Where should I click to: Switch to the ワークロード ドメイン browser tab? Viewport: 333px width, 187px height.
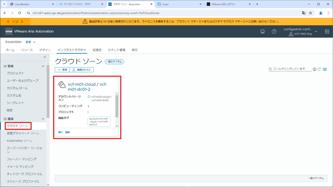pyautogui.click(x=80, y=4)
